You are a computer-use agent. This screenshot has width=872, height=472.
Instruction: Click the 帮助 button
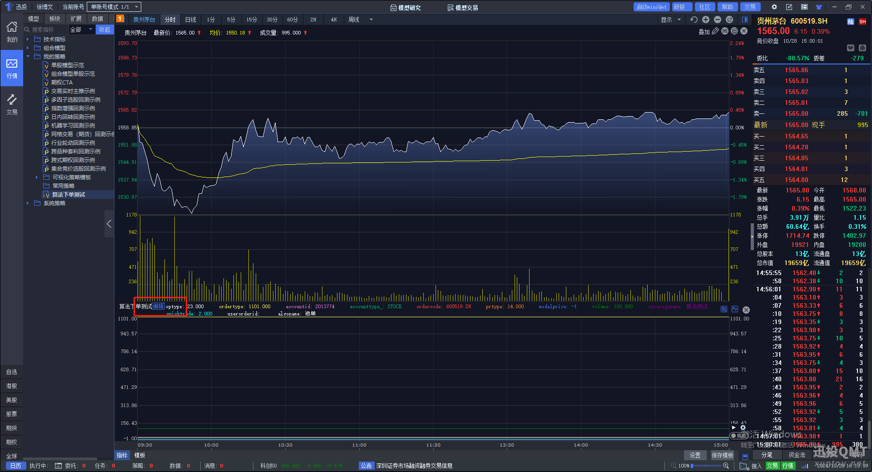point(728,7)
